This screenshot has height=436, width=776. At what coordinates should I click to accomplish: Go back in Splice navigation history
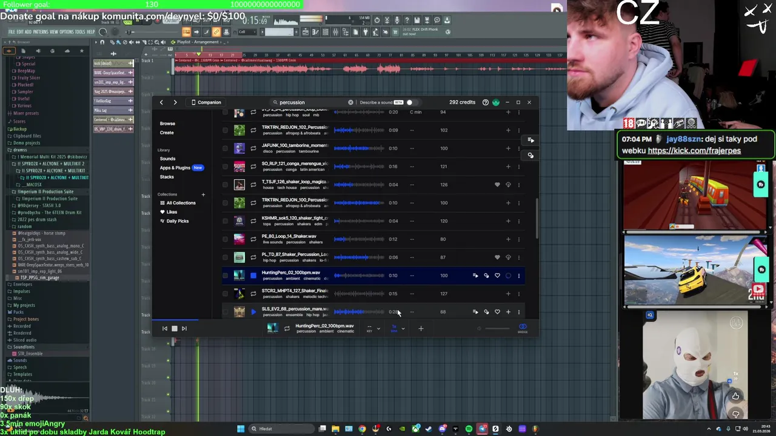click(x=161, y=102)
